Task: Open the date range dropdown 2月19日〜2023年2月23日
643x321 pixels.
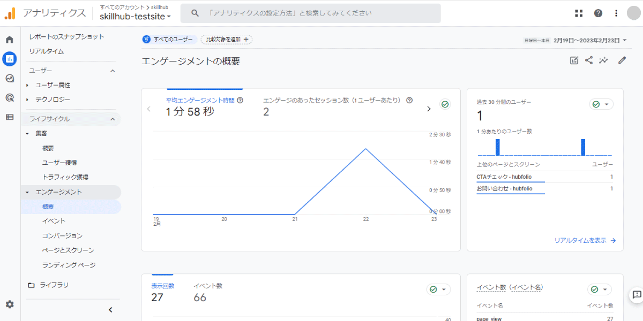Action: [590, 40]
